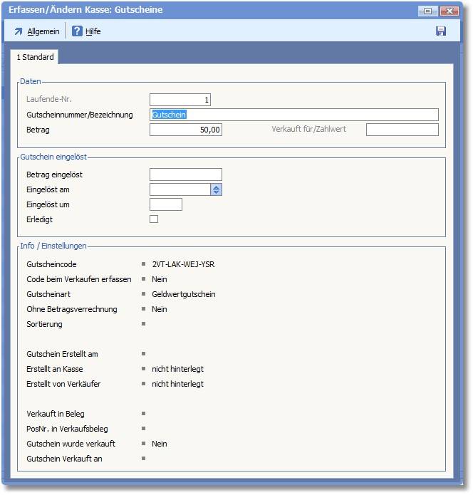Click Nein next to Code beim Verkaufen erfassen

click(160, 279)
